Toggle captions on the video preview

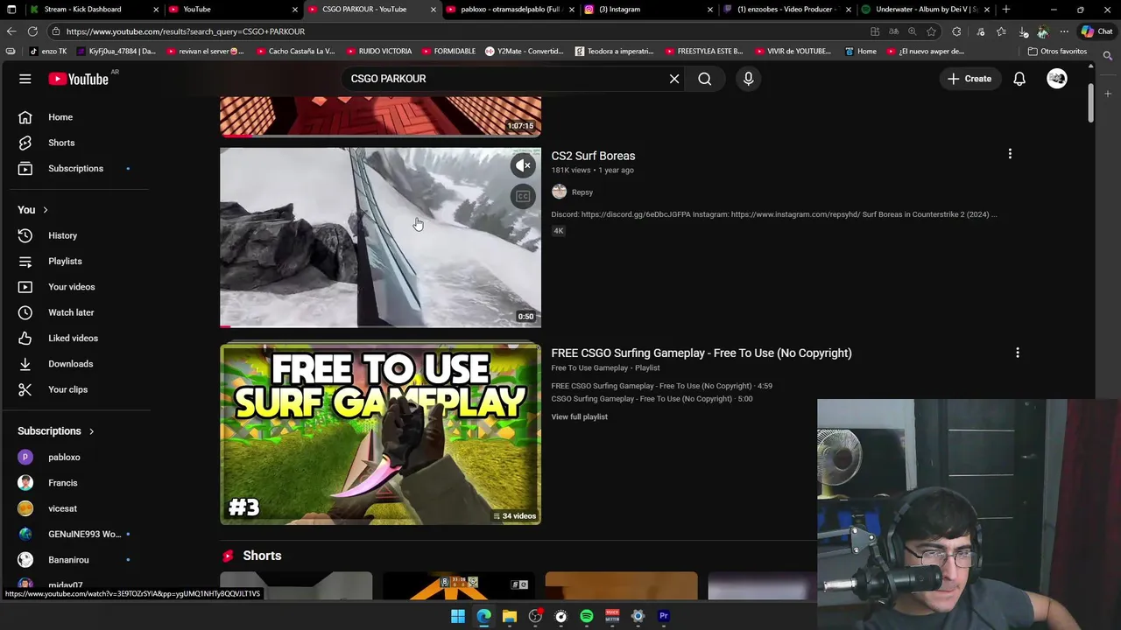[x=523, y=197]
